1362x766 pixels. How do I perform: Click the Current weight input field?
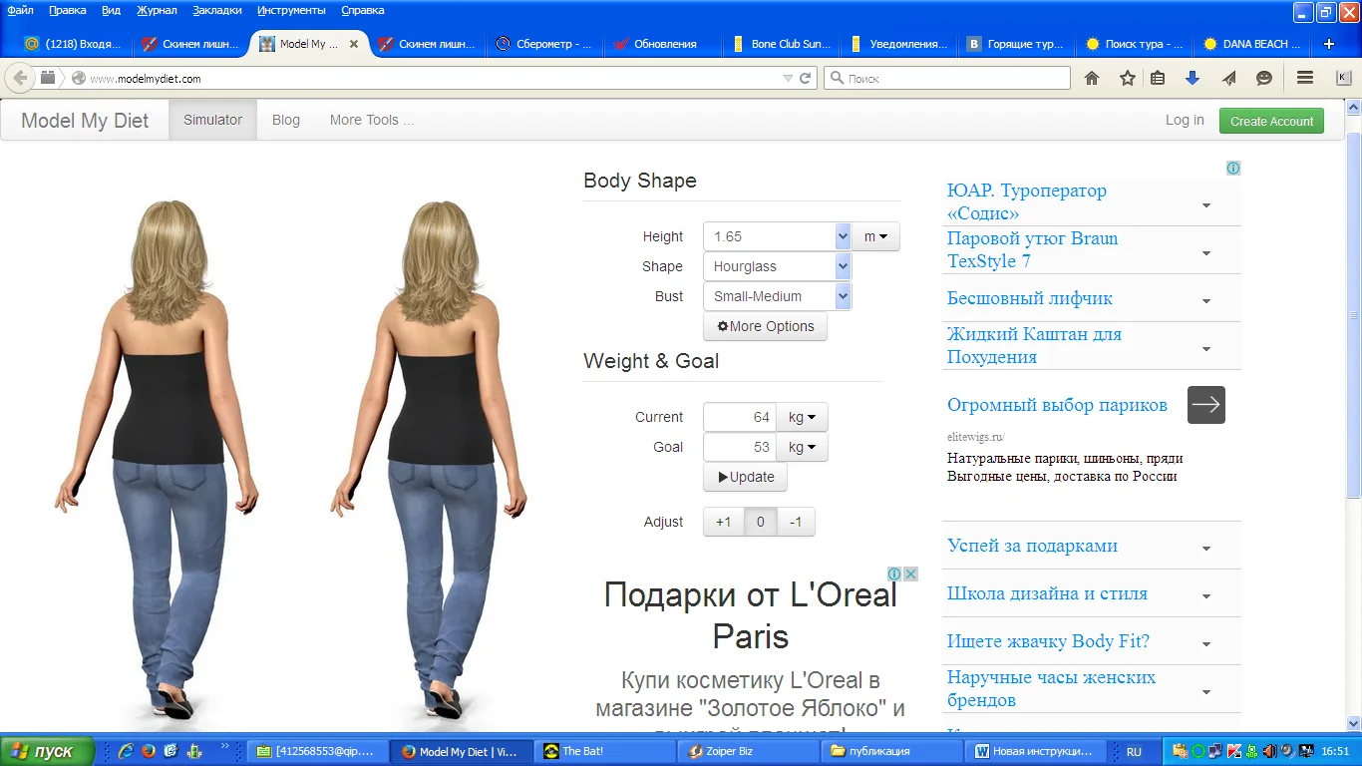pyautogui.click(x=740, y=417)
